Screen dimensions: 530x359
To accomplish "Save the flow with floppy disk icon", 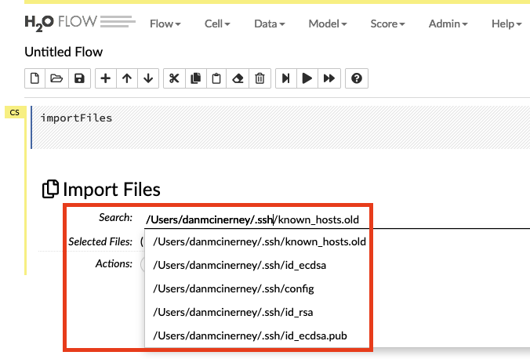I will [x=78, y=78].
